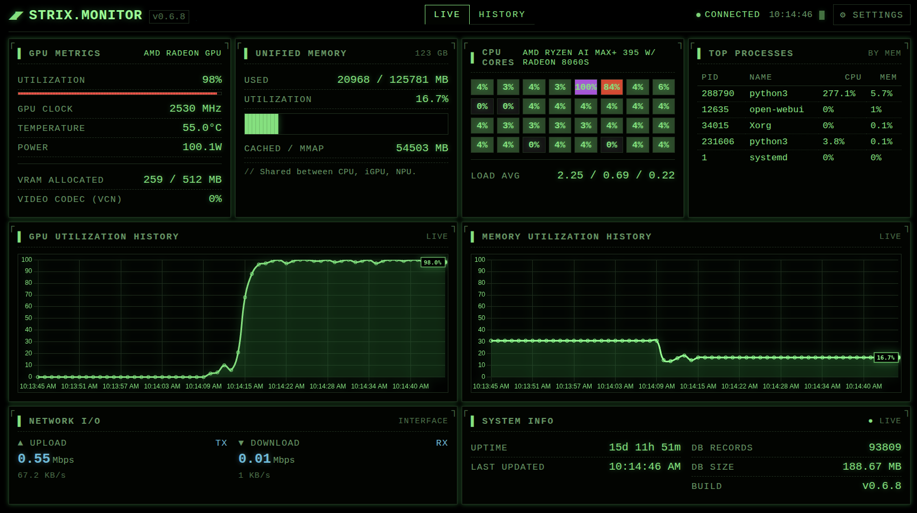This screenshot has height=513, width=917.
Task: Click the temperature value 55.0°C
Action: click(202, 128)
